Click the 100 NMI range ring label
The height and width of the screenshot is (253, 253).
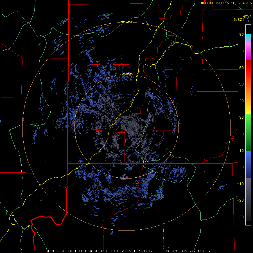[126, 22]
